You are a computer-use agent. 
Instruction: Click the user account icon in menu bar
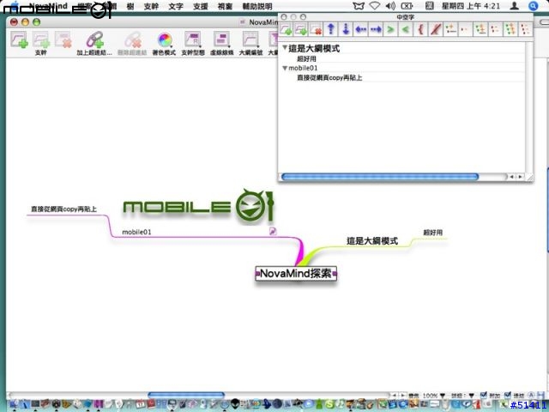click(x=515, y=6)
